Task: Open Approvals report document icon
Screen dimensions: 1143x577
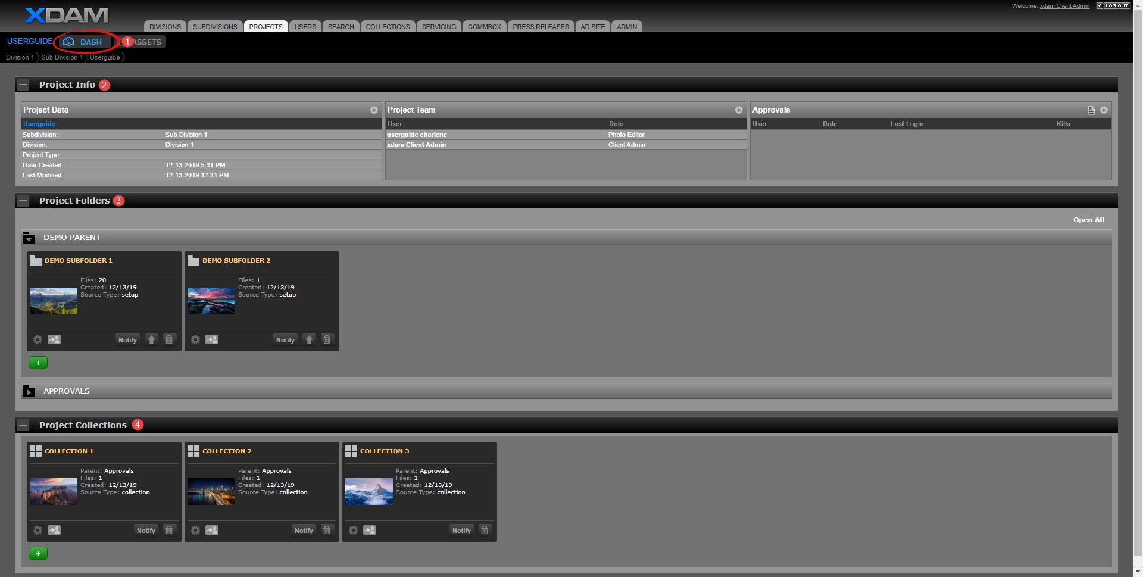Action: tap(1091, 110)
